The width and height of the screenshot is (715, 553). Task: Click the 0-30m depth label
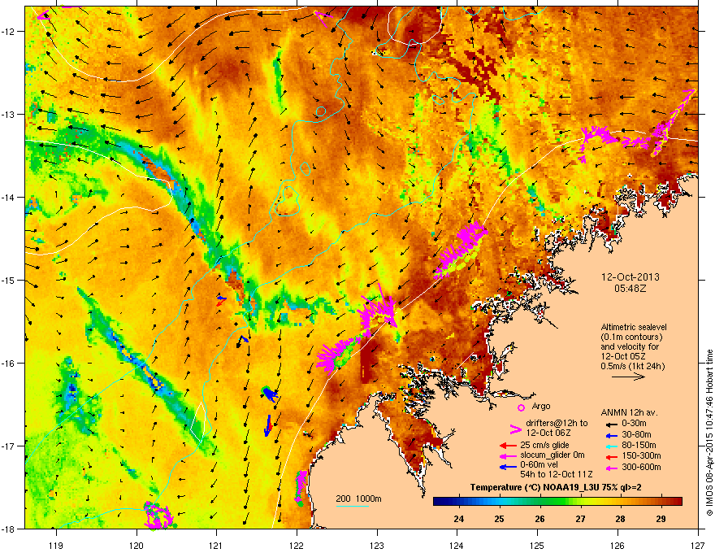click(x=634, y=424)
